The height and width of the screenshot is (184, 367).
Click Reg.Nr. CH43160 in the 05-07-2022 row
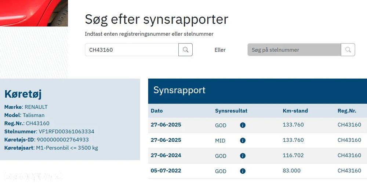tap(349, 170)
